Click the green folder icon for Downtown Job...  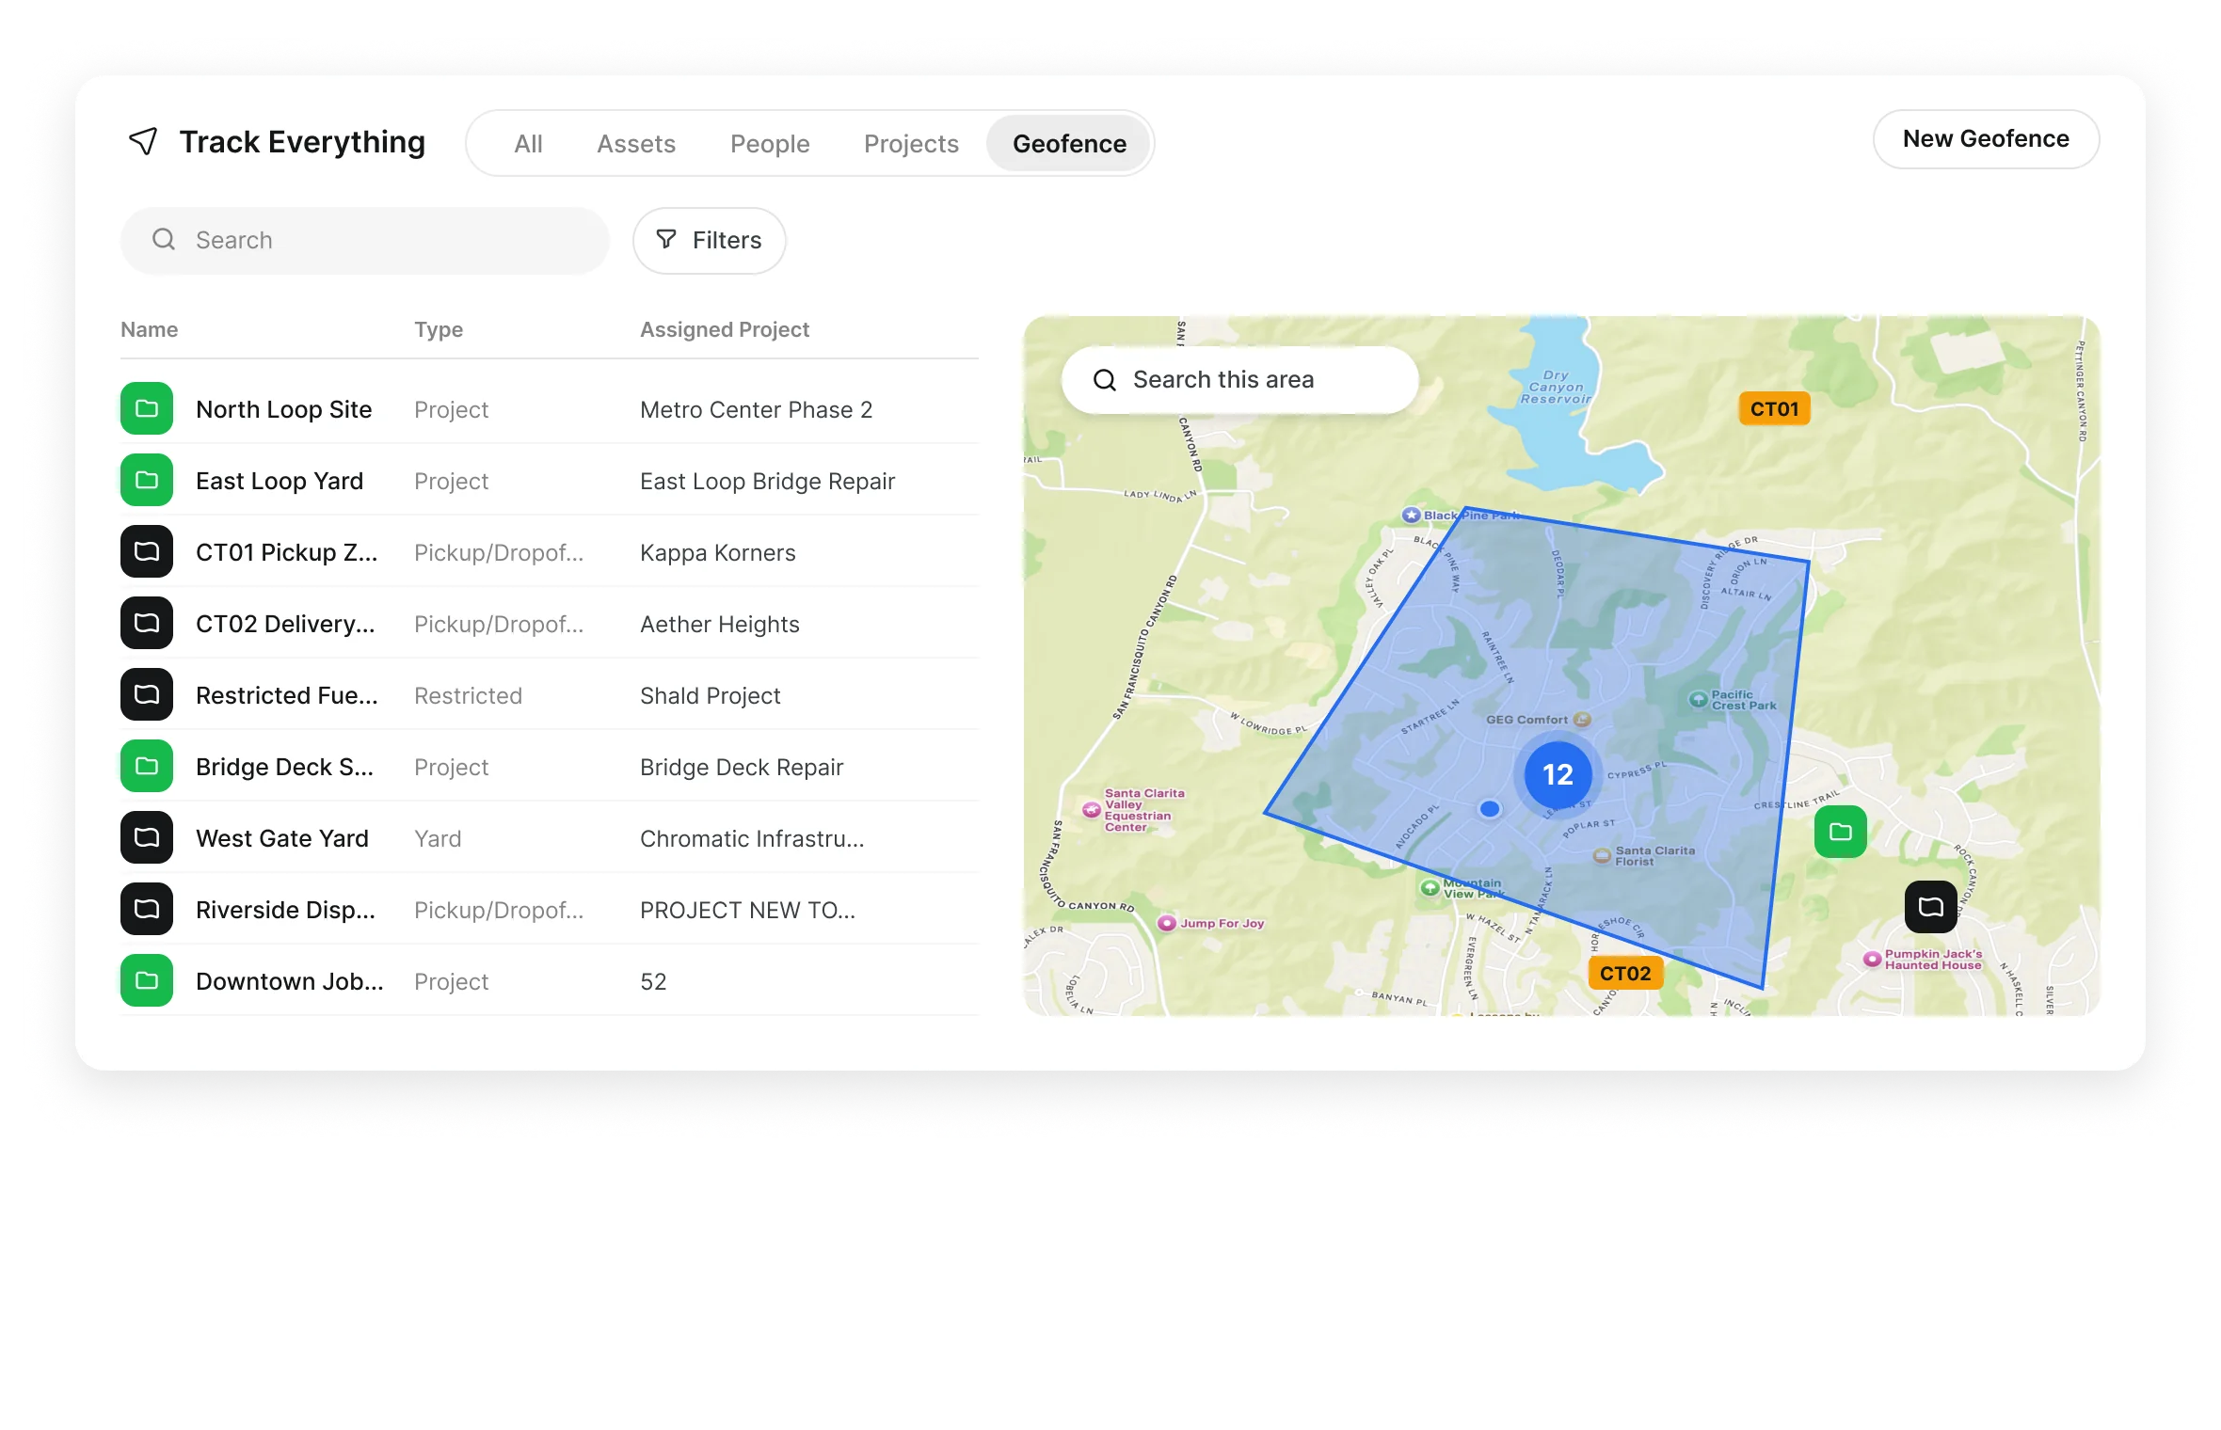point(147,980)
